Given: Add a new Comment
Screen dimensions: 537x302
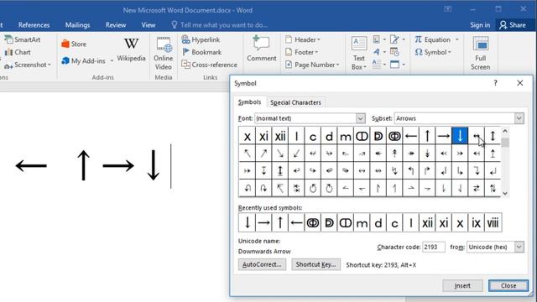Looking at the screenshot, I should pyautogui.click(x=261, y=49).
